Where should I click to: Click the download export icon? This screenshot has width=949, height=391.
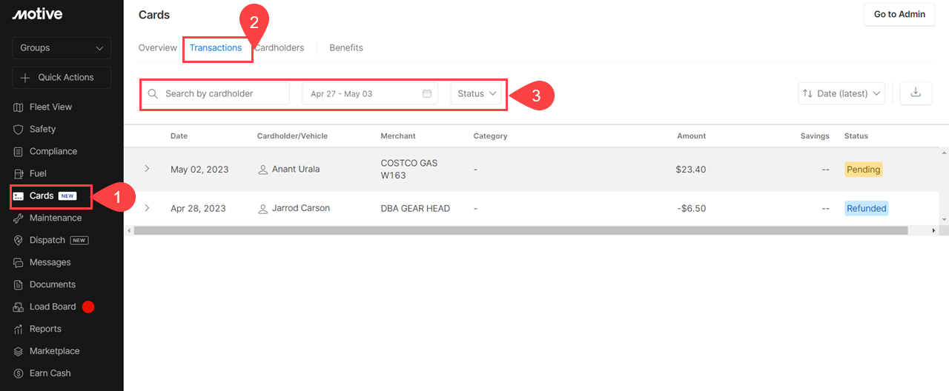point(916,93)
